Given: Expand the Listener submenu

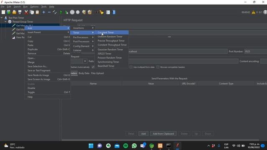Looking at the screenshot, I should (x=83, y=50).
